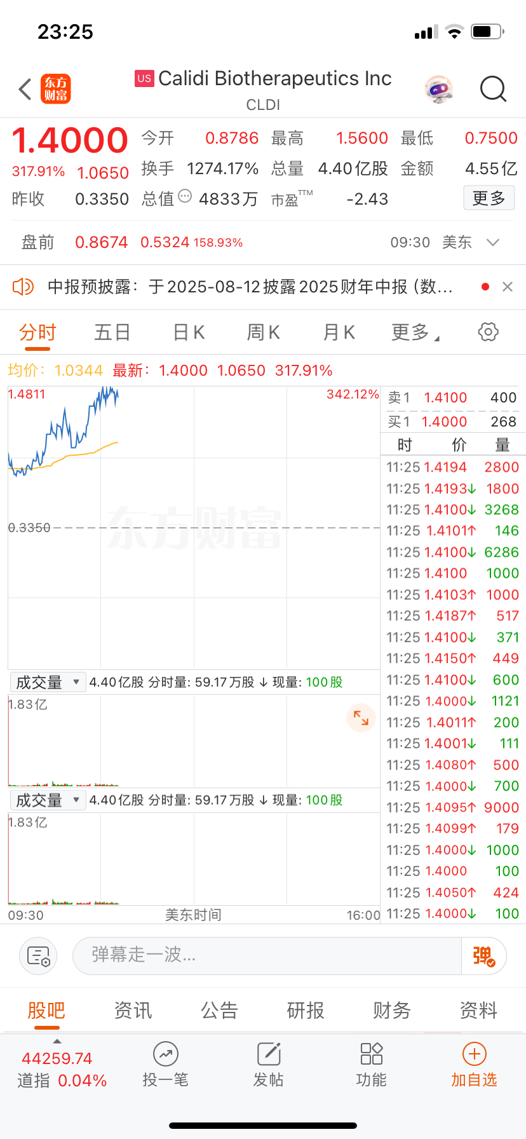
Task: Open the message settings icon beside input
Action: [38, 955]
